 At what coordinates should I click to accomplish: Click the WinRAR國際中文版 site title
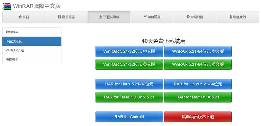[x=37, y=6]
